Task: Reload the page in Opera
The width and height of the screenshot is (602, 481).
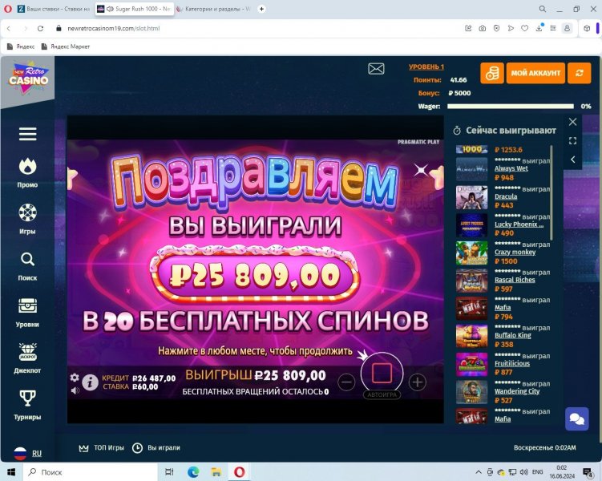Action: [40, 28]
